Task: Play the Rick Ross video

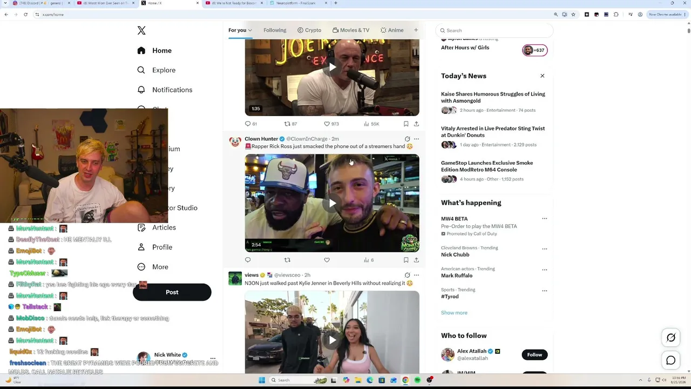Action: 332,203
